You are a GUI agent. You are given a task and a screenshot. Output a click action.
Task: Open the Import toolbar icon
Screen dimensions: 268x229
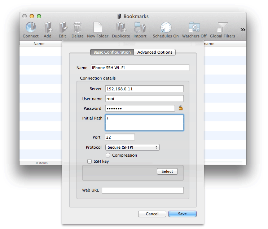coord(140,28)
